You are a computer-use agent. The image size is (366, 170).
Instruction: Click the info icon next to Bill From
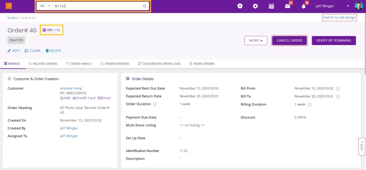338,89
